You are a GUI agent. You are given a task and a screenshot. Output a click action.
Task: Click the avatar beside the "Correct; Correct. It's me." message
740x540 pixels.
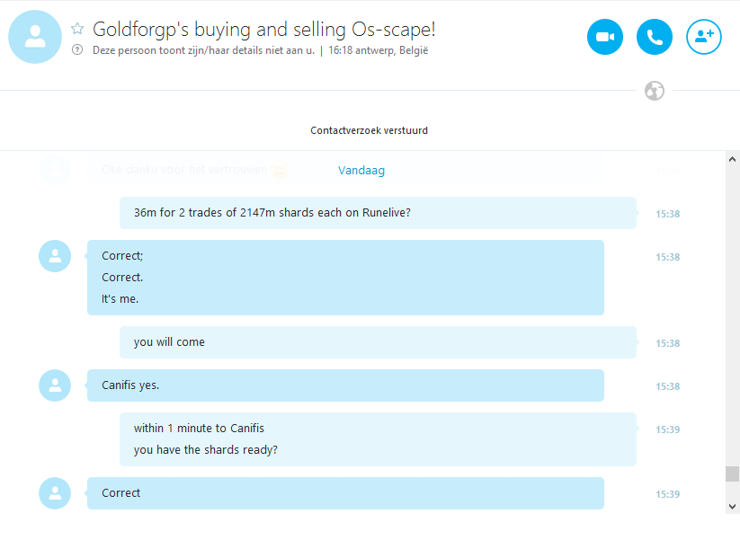[x=55, y=256]
